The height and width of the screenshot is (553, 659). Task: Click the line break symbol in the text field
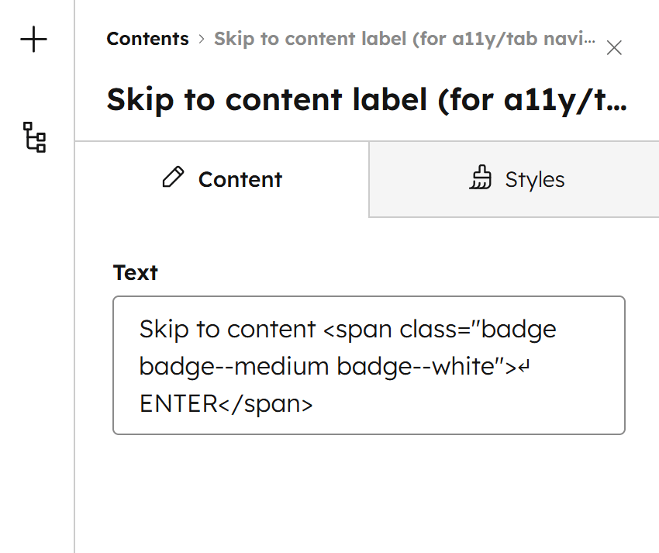pos(525,367)
